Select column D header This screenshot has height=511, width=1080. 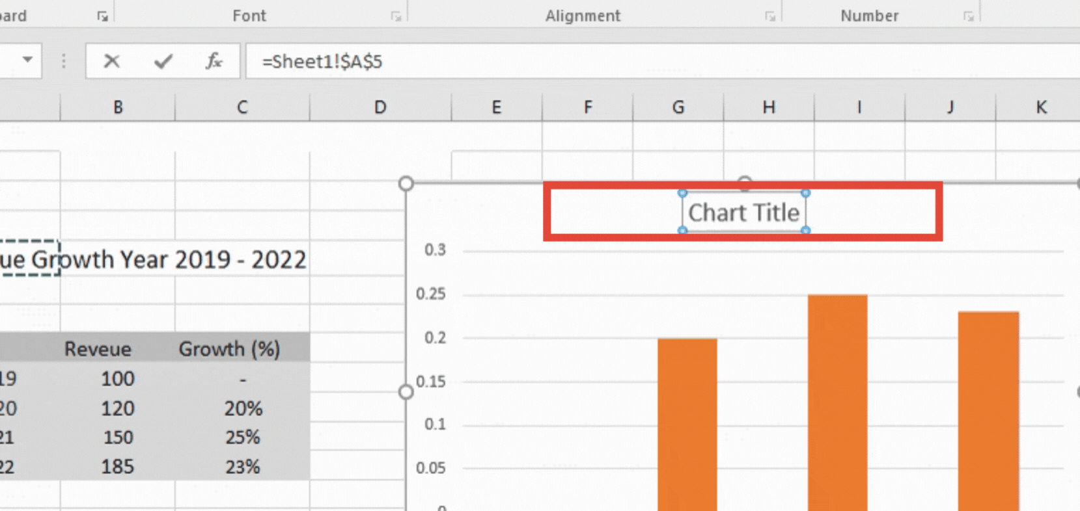point(380,107)
